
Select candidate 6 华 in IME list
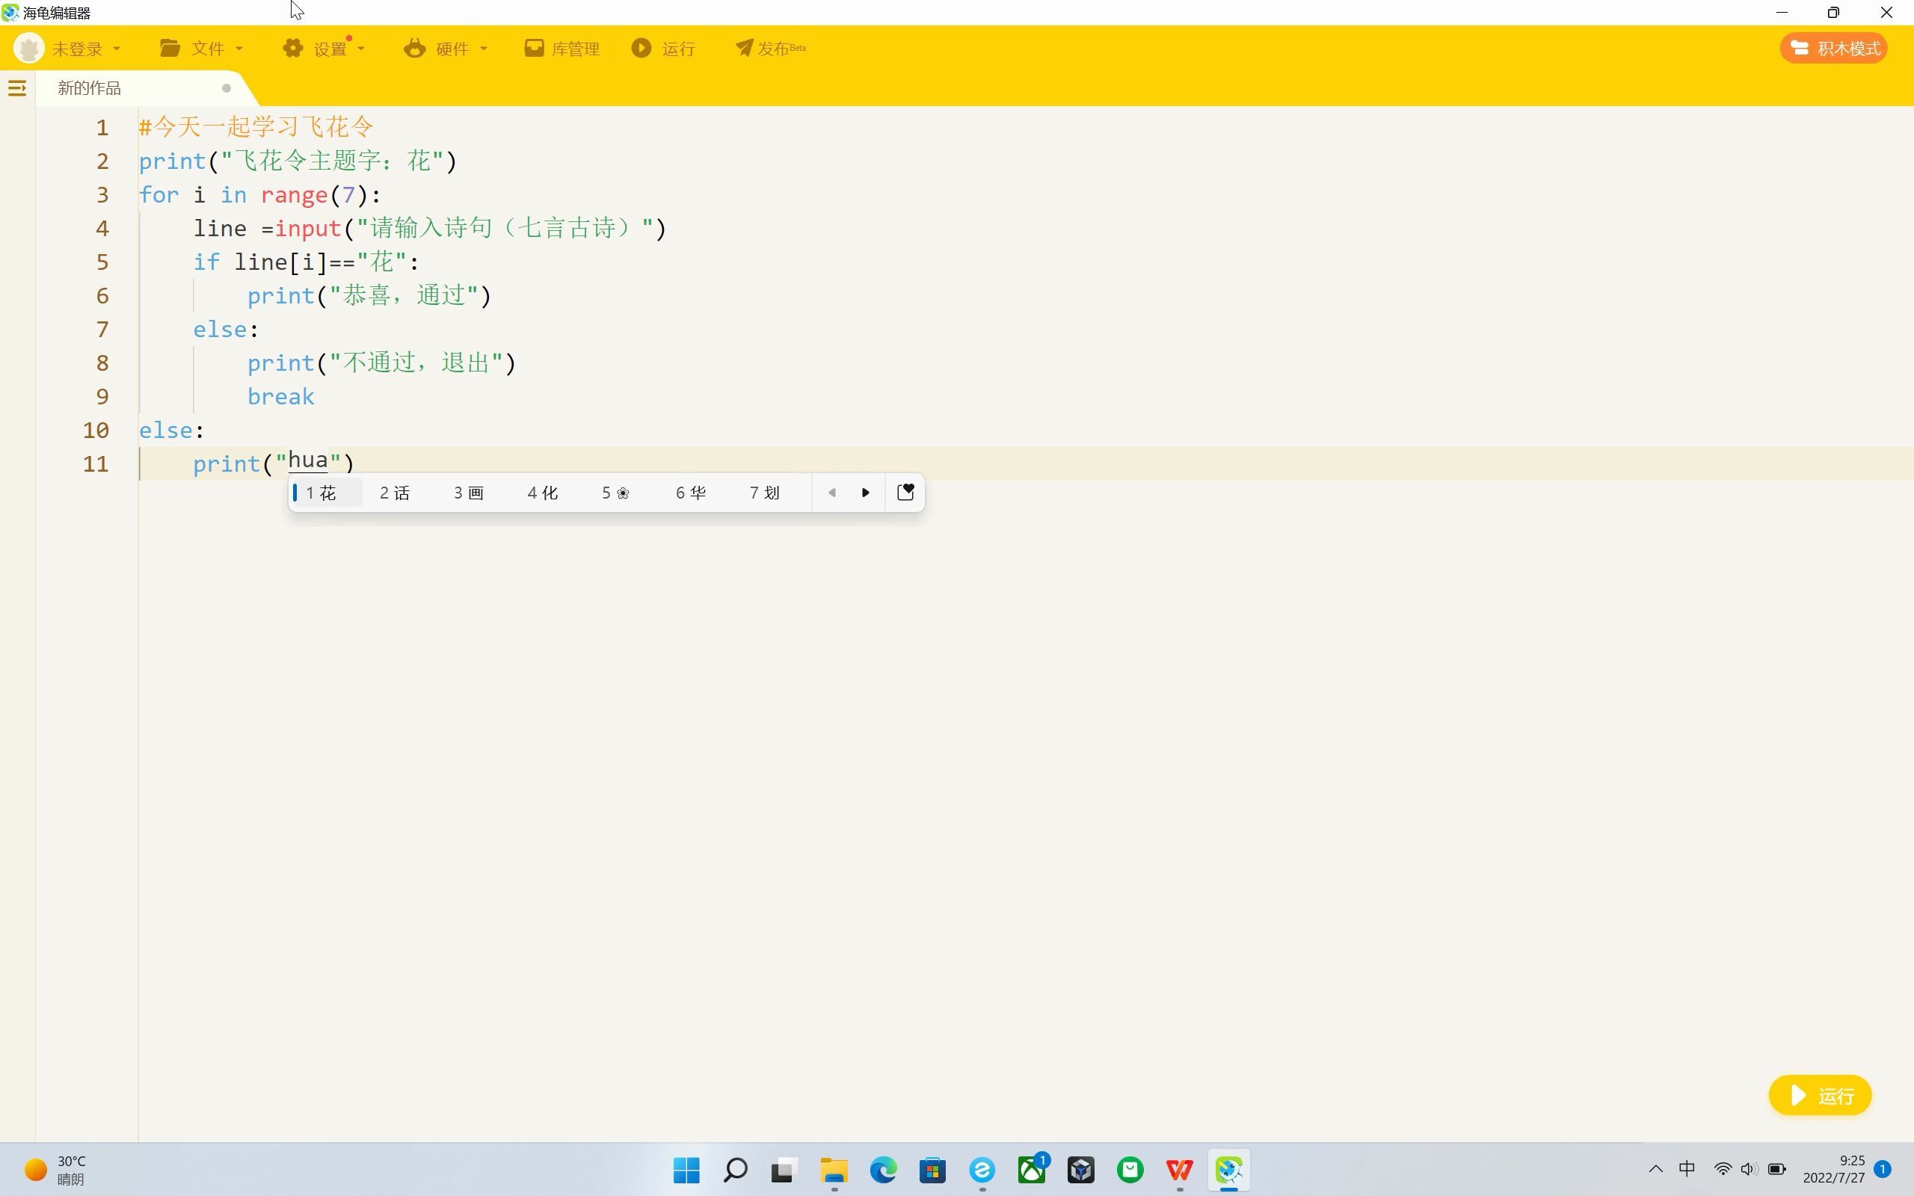(x=691, y=493)
